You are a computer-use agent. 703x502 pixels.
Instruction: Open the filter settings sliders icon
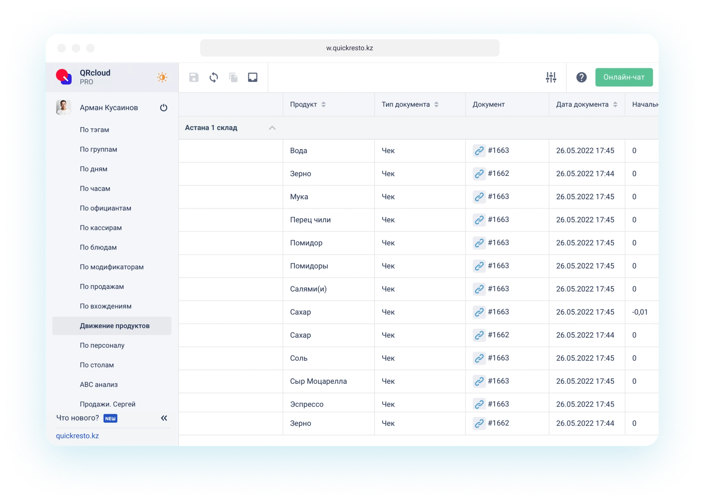(x=551, y=77)
